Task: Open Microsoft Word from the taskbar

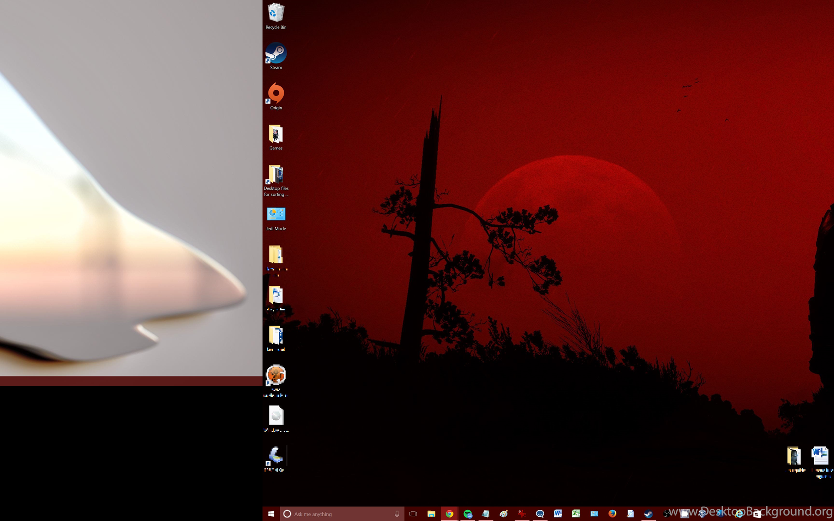Action: click(x=558, y=514)
